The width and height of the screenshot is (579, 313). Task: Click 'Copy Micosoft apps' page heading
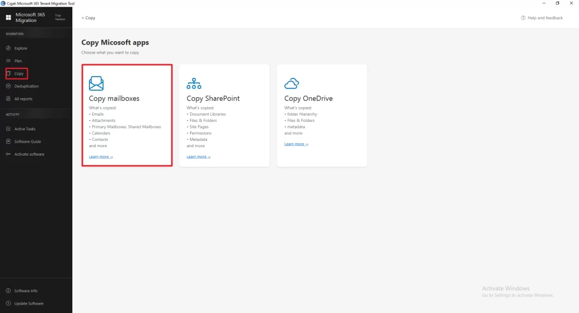[x=115, y=42]
